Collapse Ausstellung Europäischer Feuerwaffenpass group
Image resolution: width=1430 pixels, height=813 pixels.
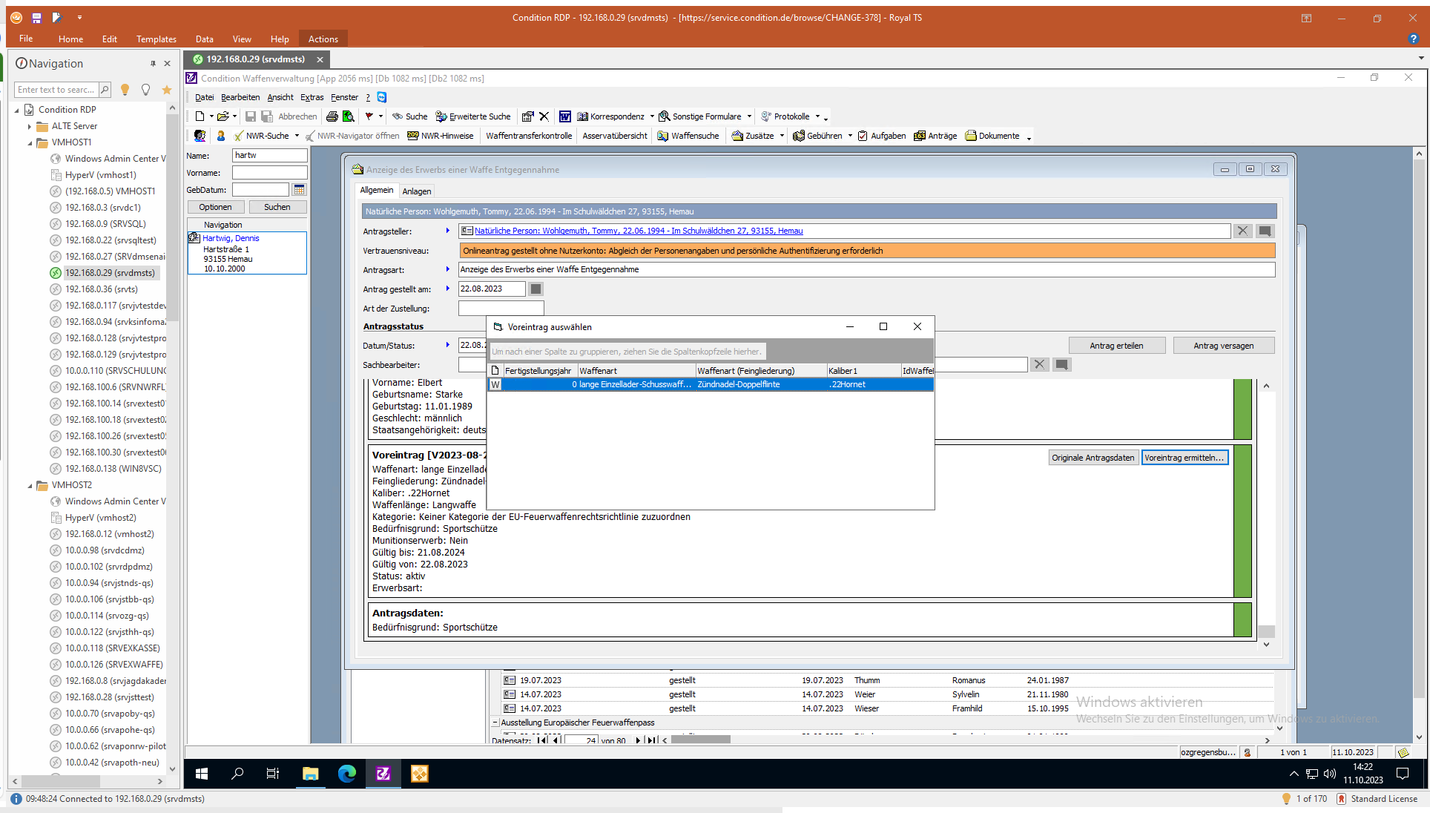point(495,723)
